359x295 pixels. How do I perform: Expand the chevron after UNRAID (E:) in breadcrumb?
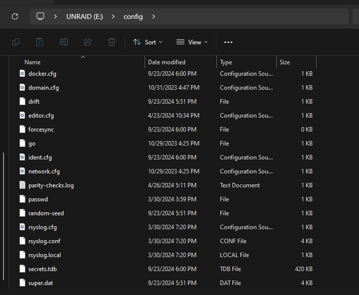(113, 16)
